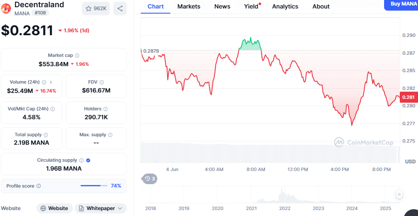Click the 8:00 AM time axis label
This screenshot has width=418, height=216.
pyautogui.click(x=255, y=169)
